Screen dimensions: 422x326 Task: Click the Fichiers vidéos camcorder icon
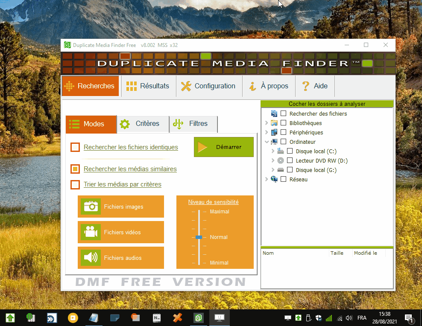click(x=91, y=232)
